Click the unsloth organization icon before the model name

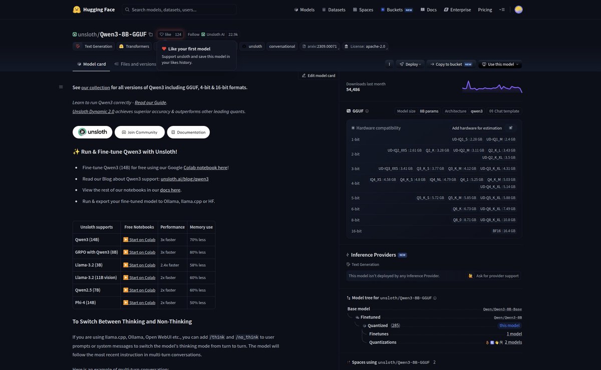point(75,34)
